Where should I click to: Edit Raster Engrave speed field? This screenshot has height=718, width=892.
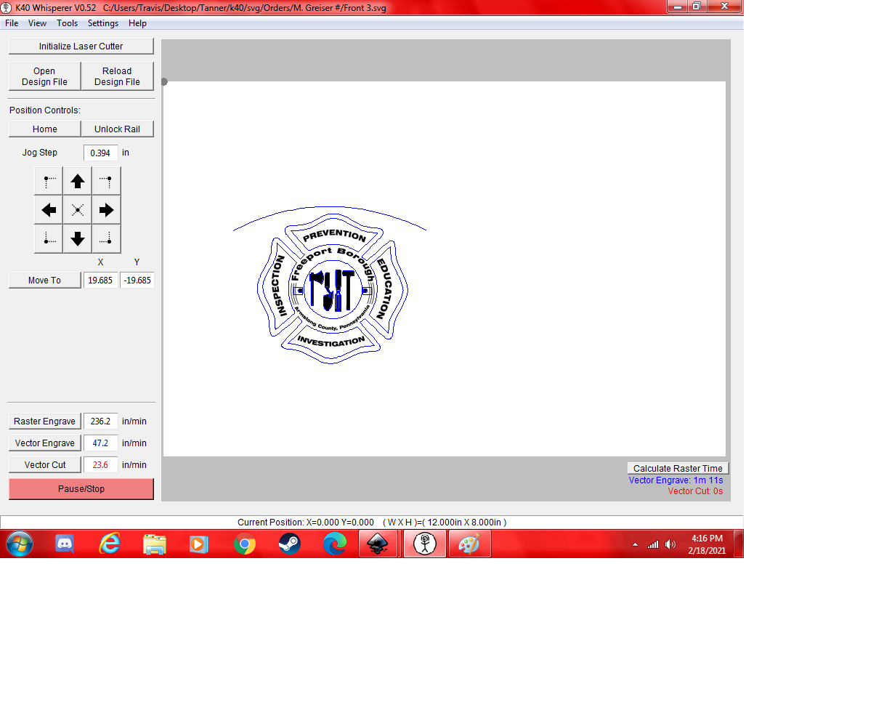pyautogui.click(x=100, y=421)
